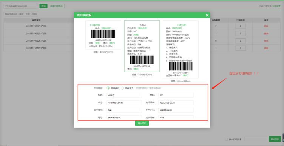Select the 40mm*80mm label template
This screenshot has width=284, height=146.
click(x=181, y=49)
